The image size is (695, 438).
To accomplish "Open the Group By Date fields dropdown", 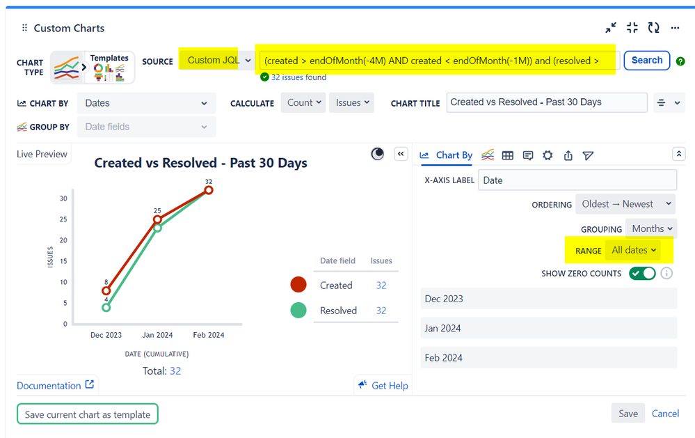I will (146, 127).
